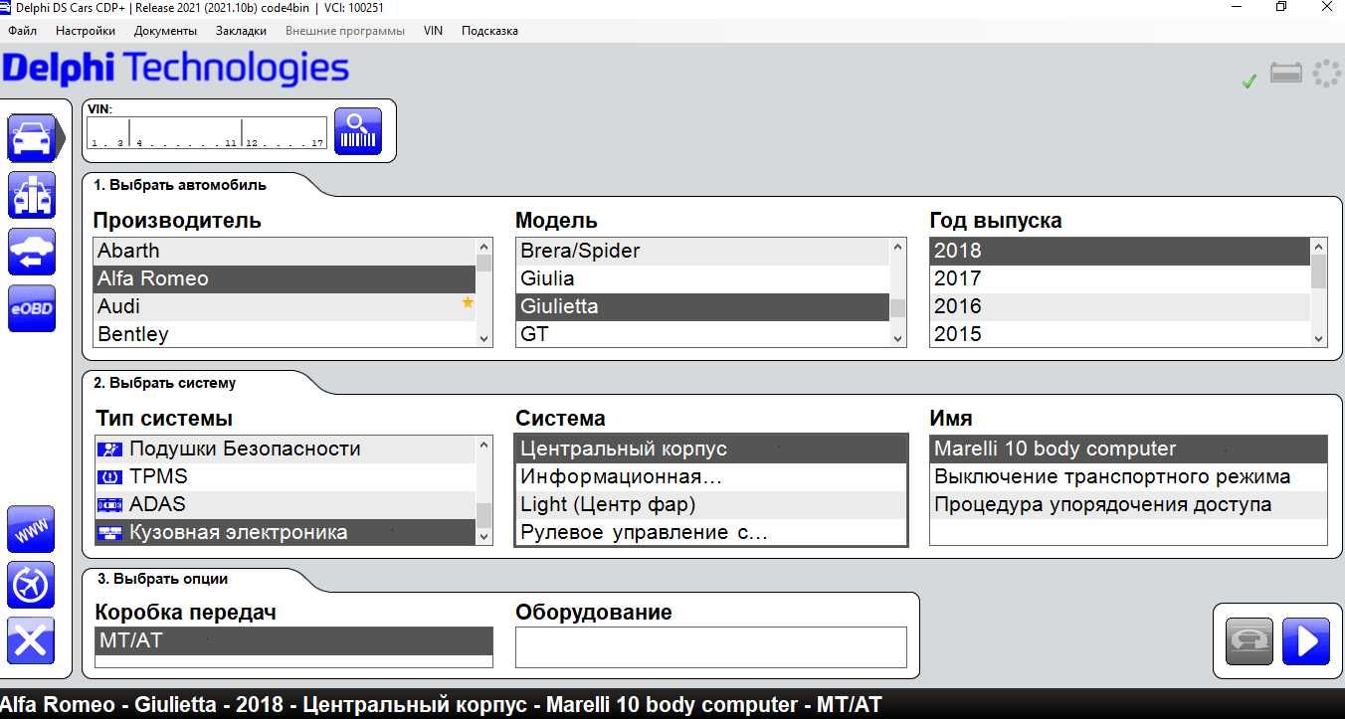This screenshot has height=719, width=1345.
Task: Start VIN barcode search
Action: tap(358, 131)
